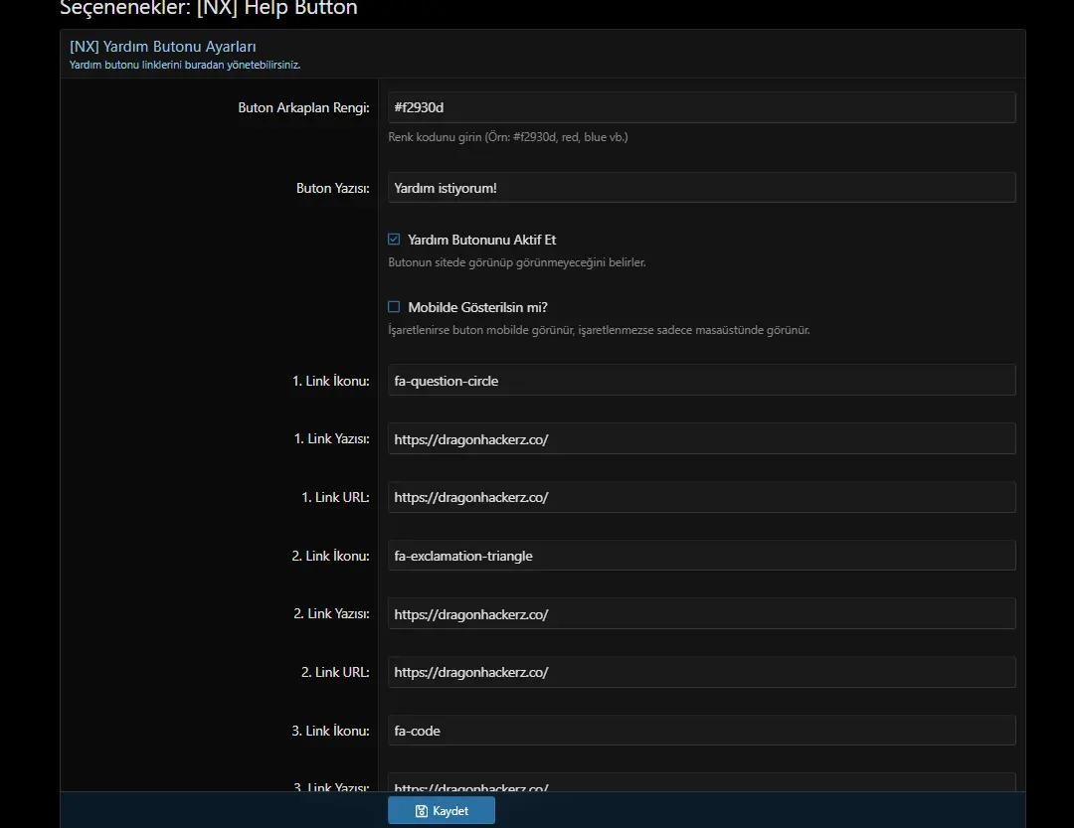This screenshot has width=1074, height=828.
Task: Focus the 1. Link URL input
Action: tap(701, 497)
